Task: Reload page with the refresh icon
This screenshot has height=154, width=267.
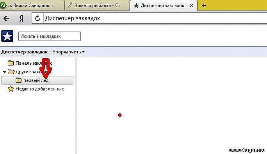Action: [37, 18]
